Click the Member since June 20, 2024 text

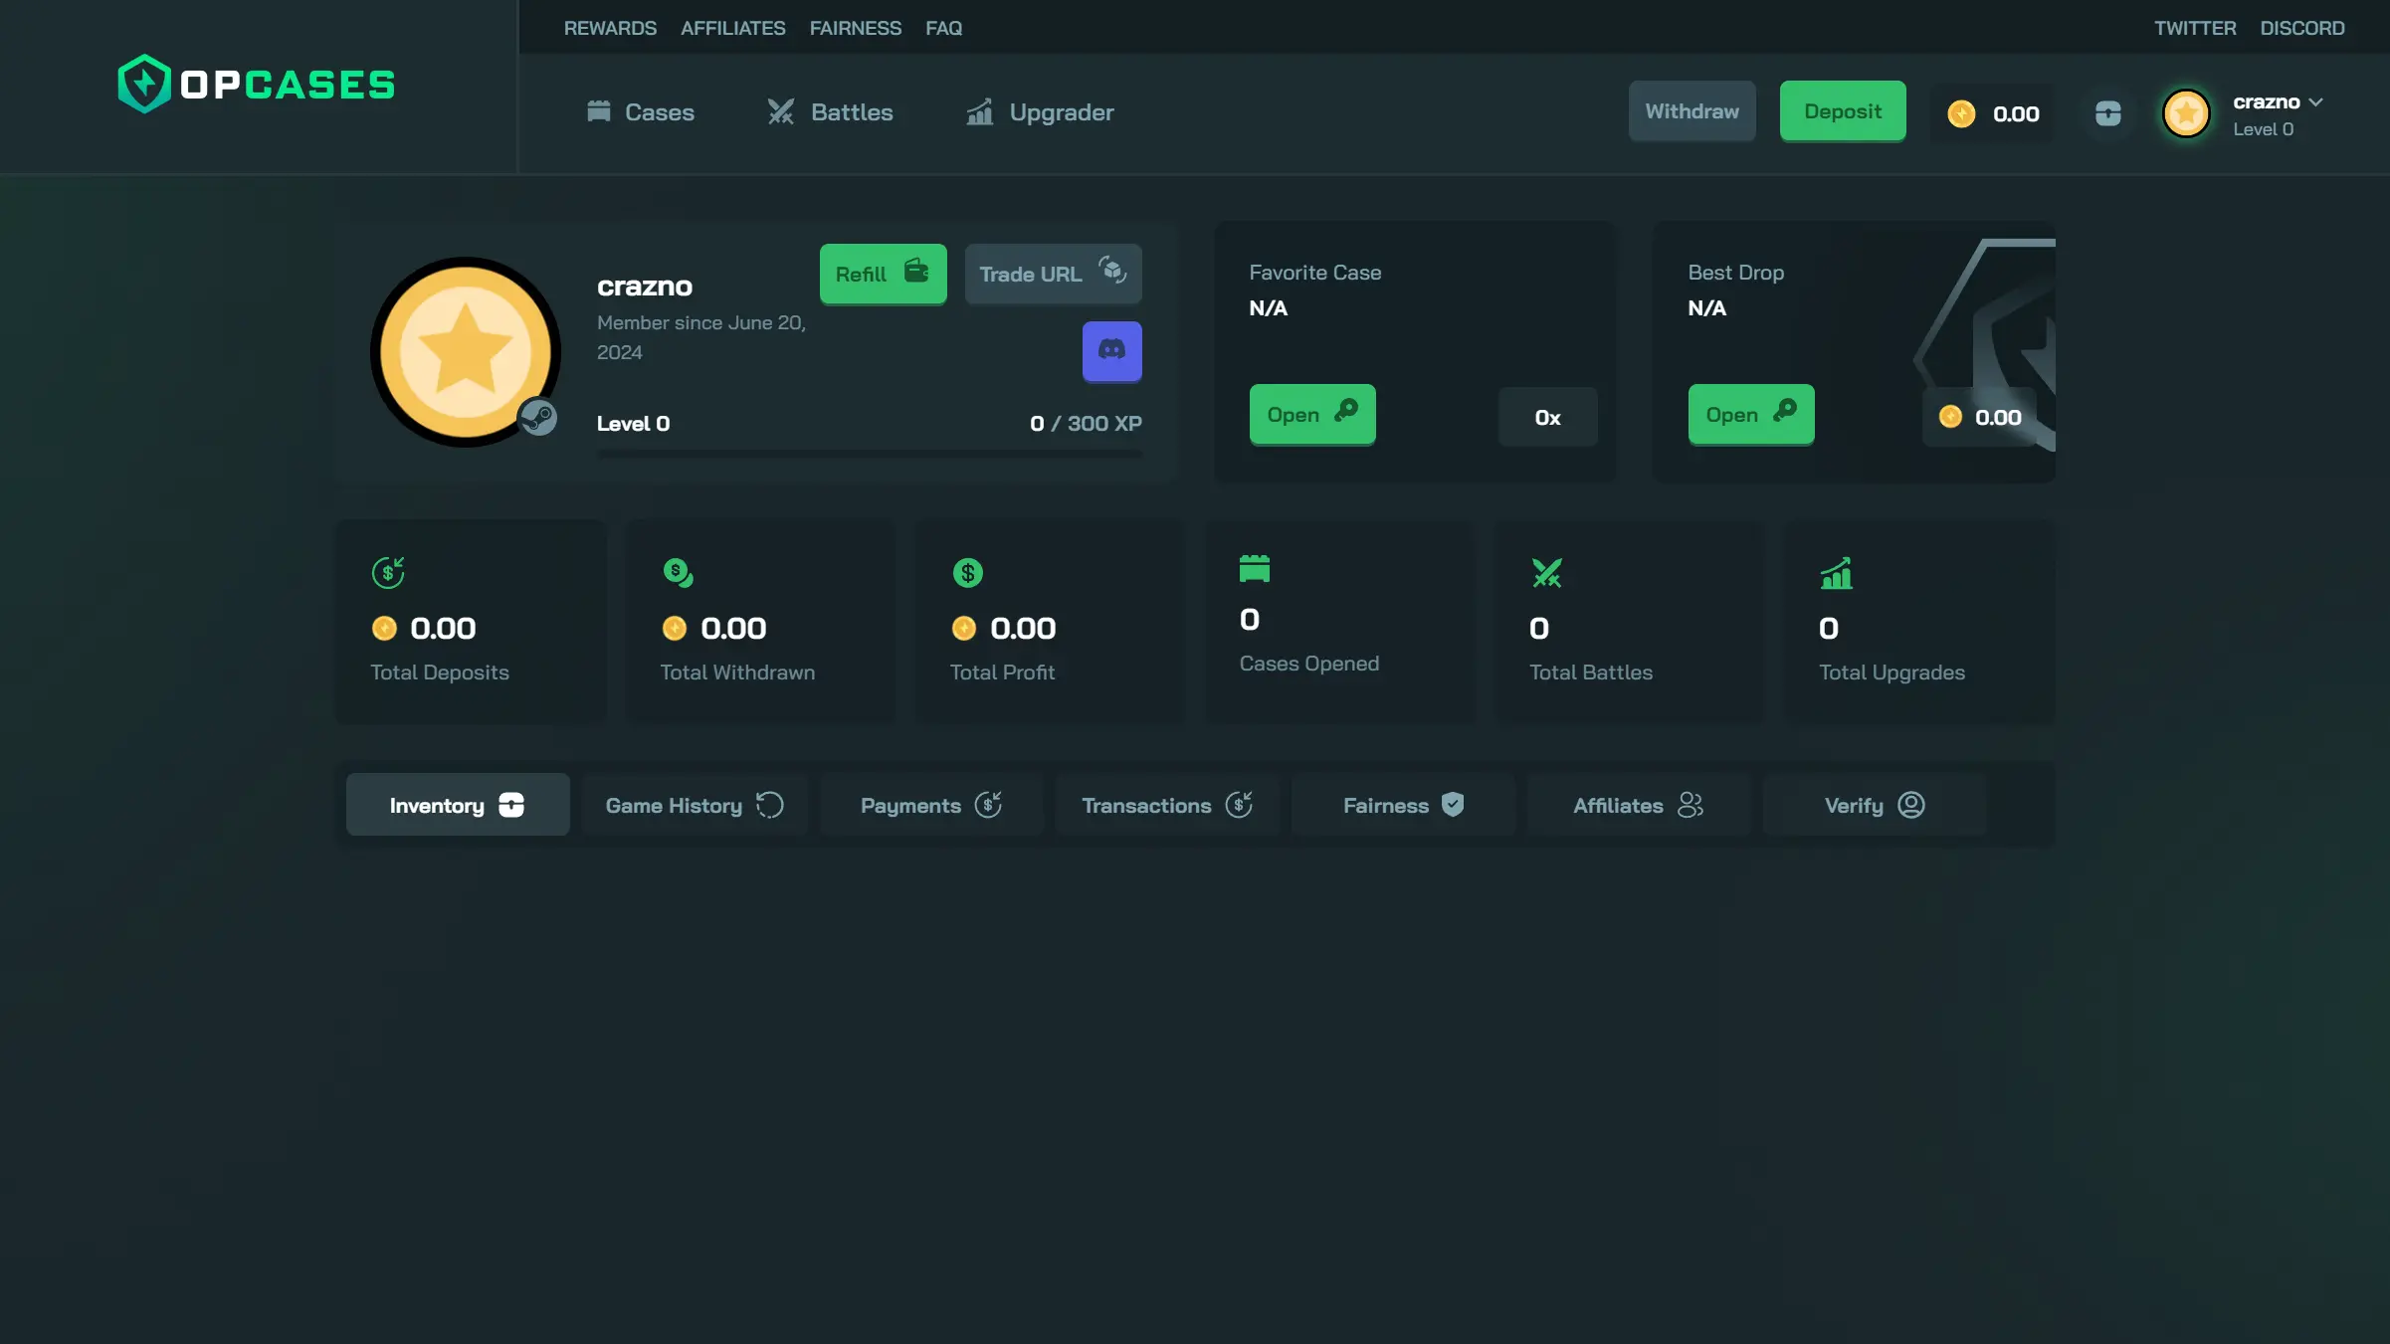pyautogui.click(x=701, y=337)
